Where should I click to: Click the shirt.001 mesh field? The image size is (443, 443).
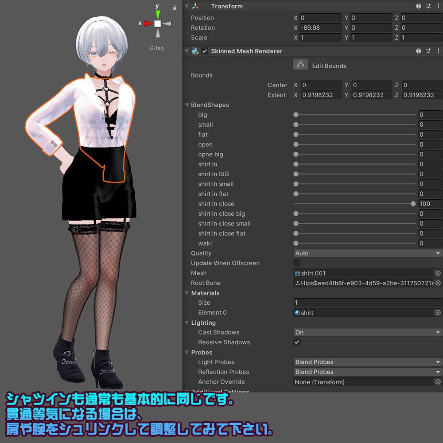363,273
